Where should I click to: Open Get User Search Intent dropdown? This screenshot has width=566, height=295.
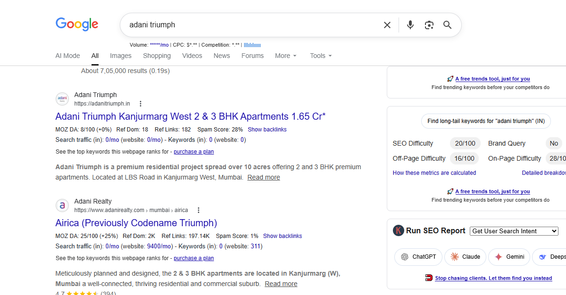514,231
